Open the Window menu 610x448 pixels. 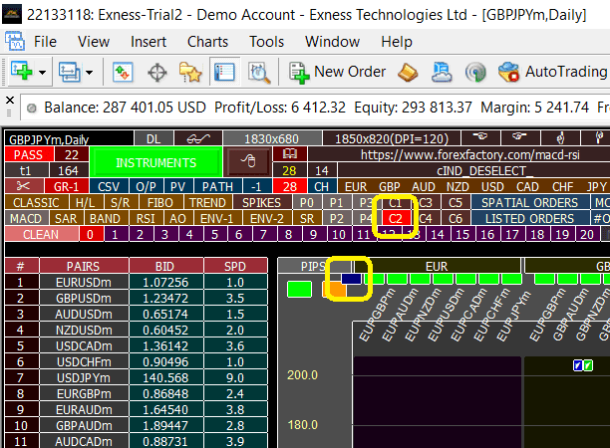tap(332, 42)
